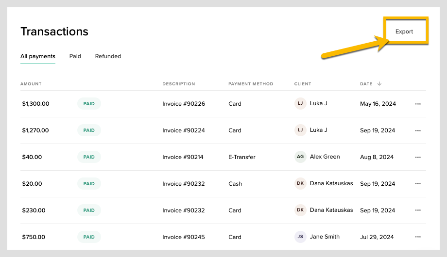Click the LJ avatar on the Invoice #90224 row
Image resolution: width=447 pixels, height=257 pixels.
pyautogui.click(x=300, y=130)
